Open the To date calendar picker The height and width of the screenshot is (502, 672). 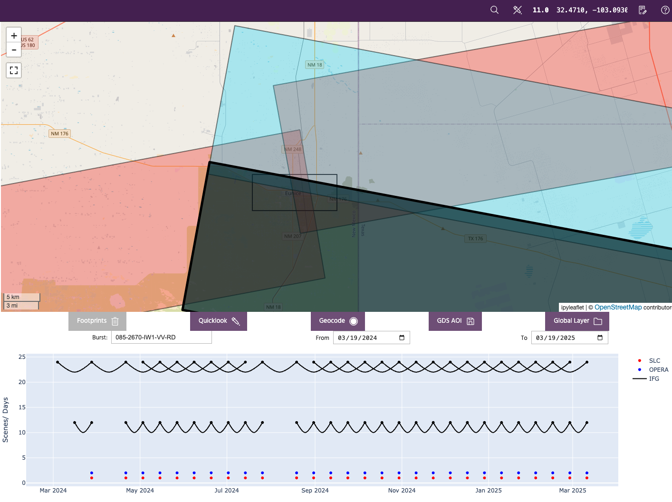(x=600, y=338)
